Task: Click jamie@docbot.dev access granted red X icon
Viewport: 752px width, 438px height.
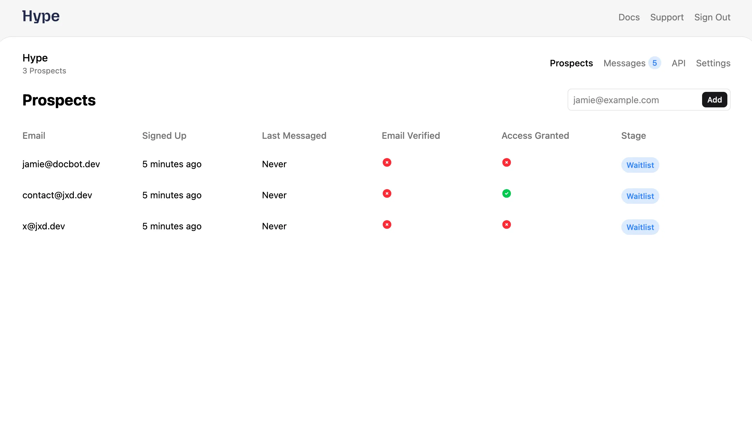Action: (506, 162)
